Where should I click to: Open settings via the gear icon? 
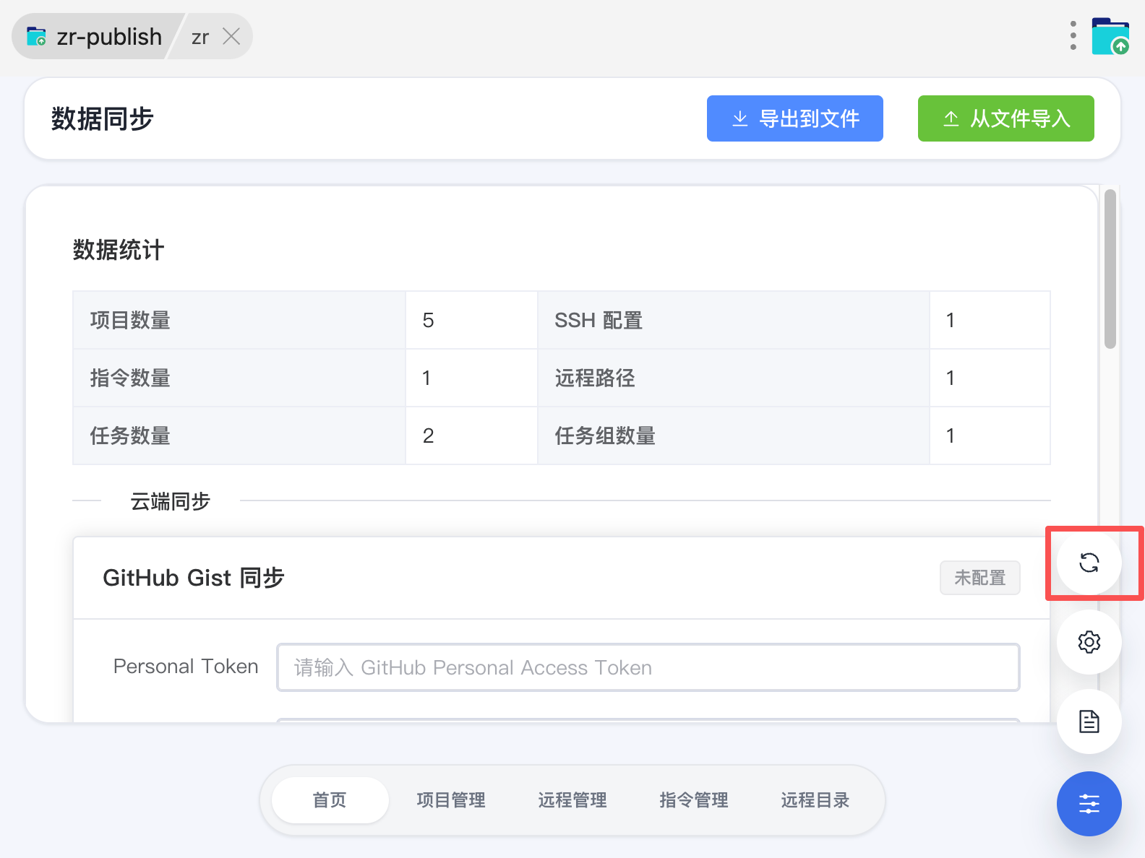pos(1089,642)
